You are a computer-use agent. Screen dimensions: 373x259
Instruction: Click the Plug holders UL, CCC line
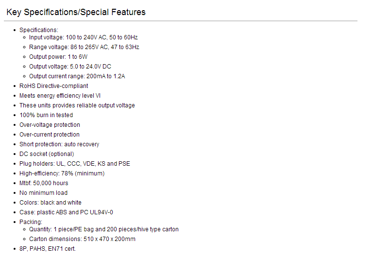[x=75, y=164]
